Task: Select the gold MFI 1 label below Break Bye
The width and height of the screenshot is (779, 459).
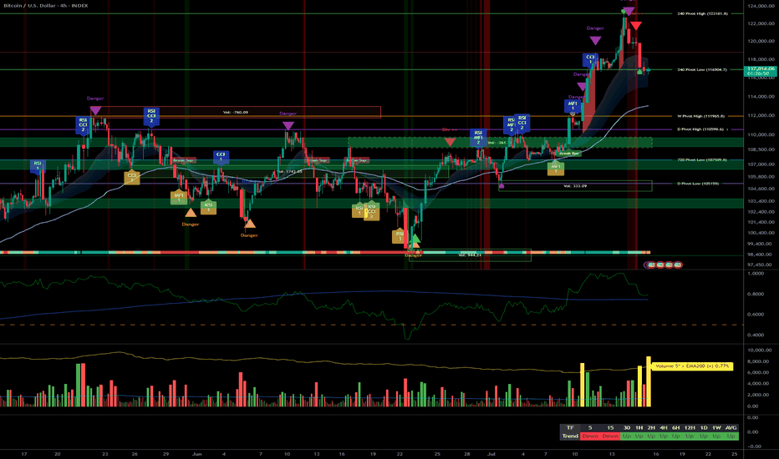Action: [556, 169]
